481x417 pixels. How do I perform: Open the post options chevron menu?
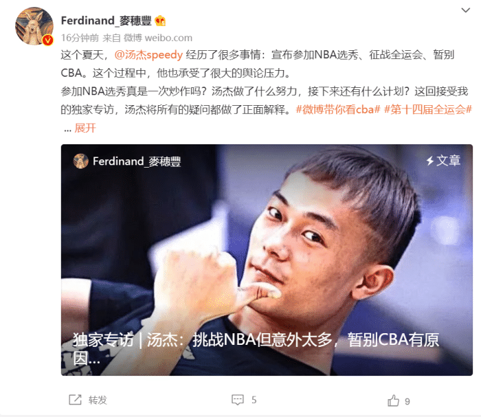pyautogui.click(x=466, y=10)
